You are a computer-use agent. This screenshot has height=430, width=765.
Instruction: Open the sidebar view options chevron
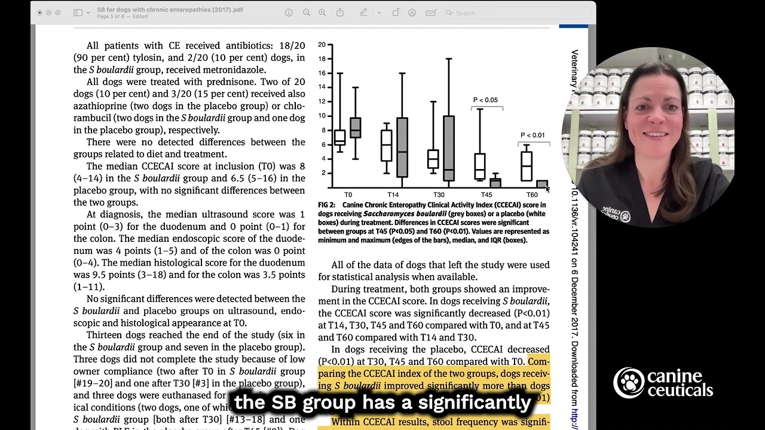[88, 13]
